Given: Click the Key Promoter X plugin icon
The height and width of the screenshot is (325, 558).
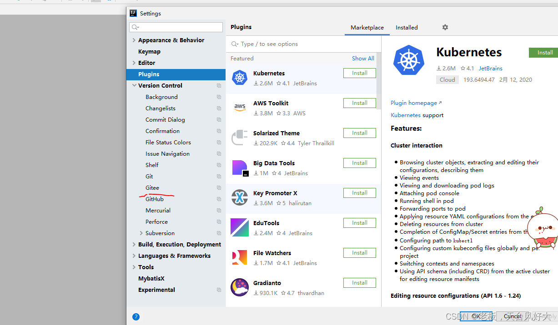Looking at the screenshot, I should [240, 197].
